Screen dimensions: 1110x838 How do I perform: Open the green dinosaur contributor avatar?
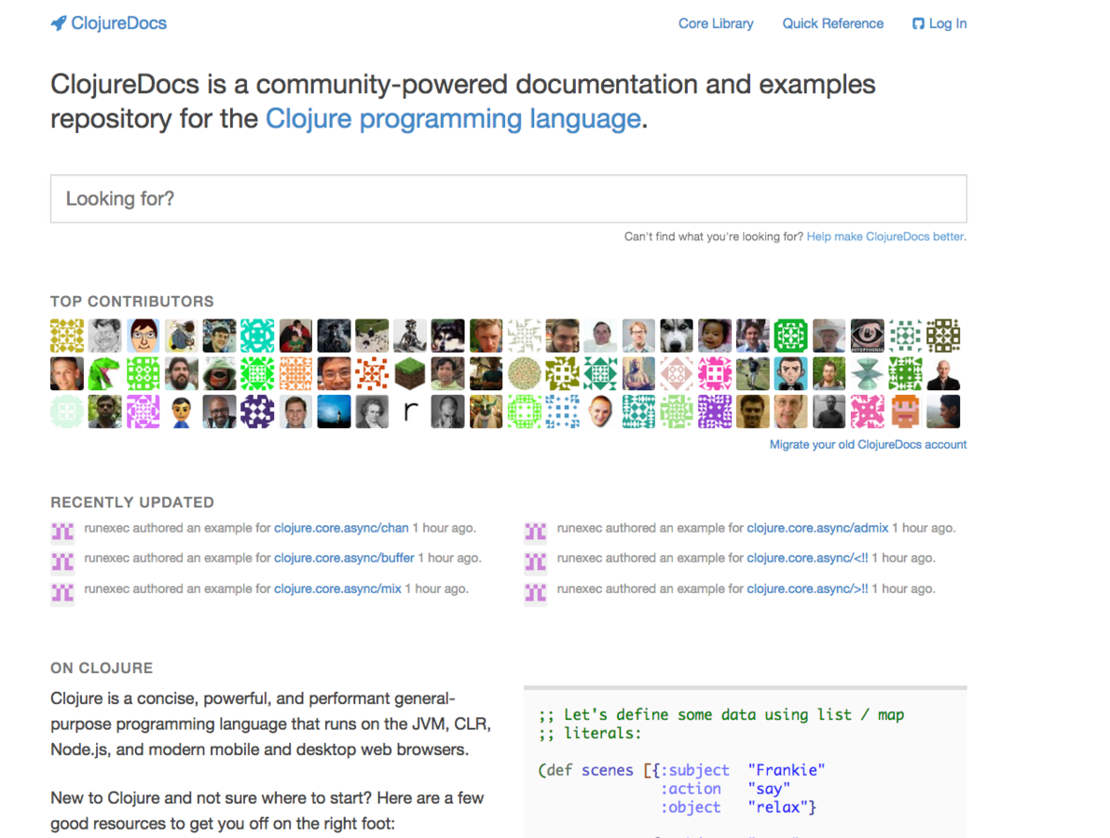pyautogui.click(x=104, y=373)
